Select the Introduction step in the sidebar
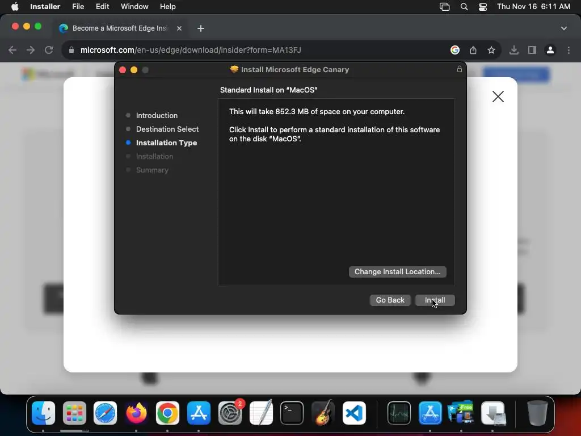Screen dimensions: 581x436 click(x=157, y=115)
